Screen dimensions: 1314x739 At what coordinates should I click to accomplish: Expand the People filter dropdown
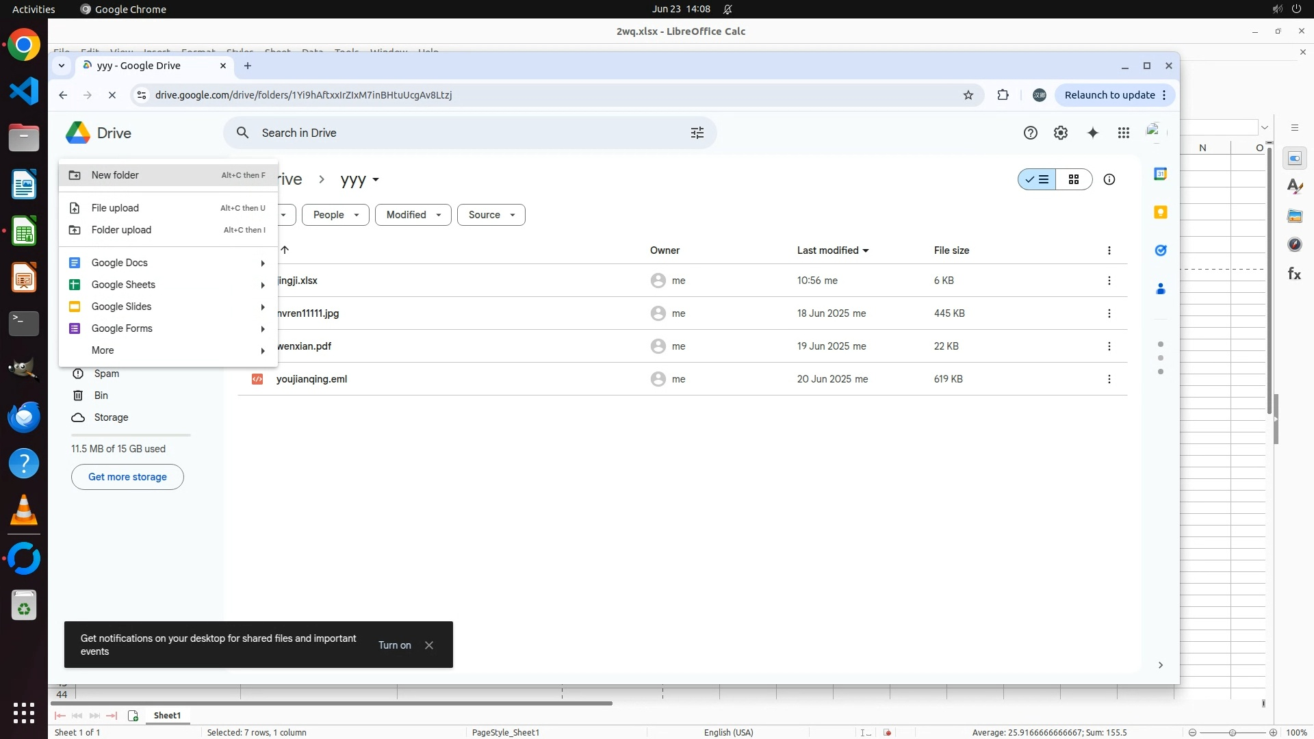click(x=335, y=215)
